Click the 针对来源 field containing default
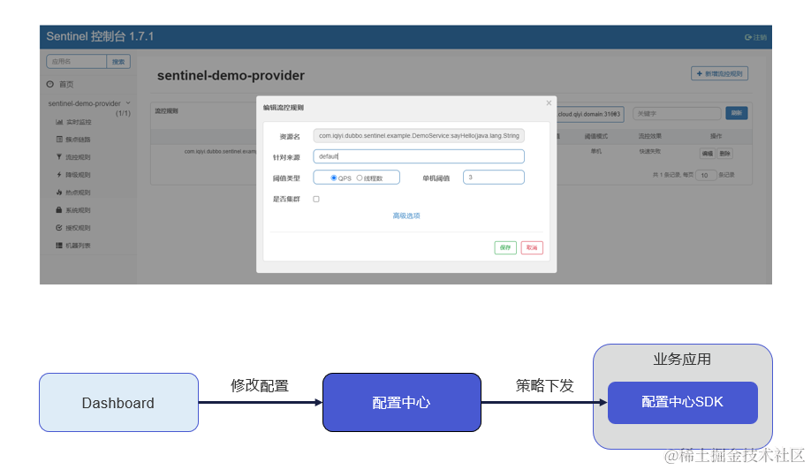The image size is (811, 470). (x=419, y=156)
